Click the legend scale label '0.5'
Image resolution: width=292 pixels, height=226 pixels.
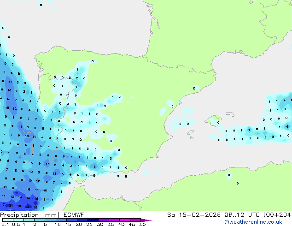16,224
